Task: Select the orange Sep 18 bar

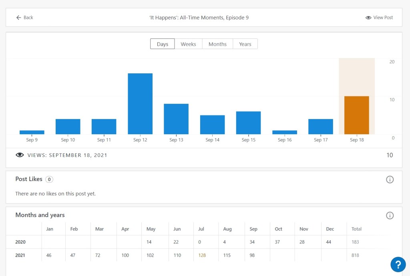Action: click(x=356, y=115)
